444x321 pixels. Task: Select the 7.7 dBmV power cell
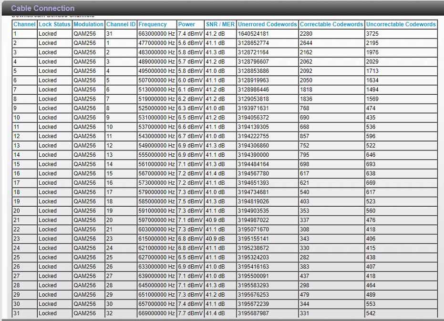pyautogui.click(x=190, y=313)
